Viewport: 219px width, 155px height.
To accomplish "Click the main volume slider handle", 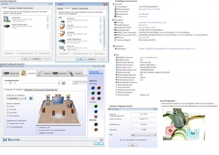I will click(x=59, y=83).
